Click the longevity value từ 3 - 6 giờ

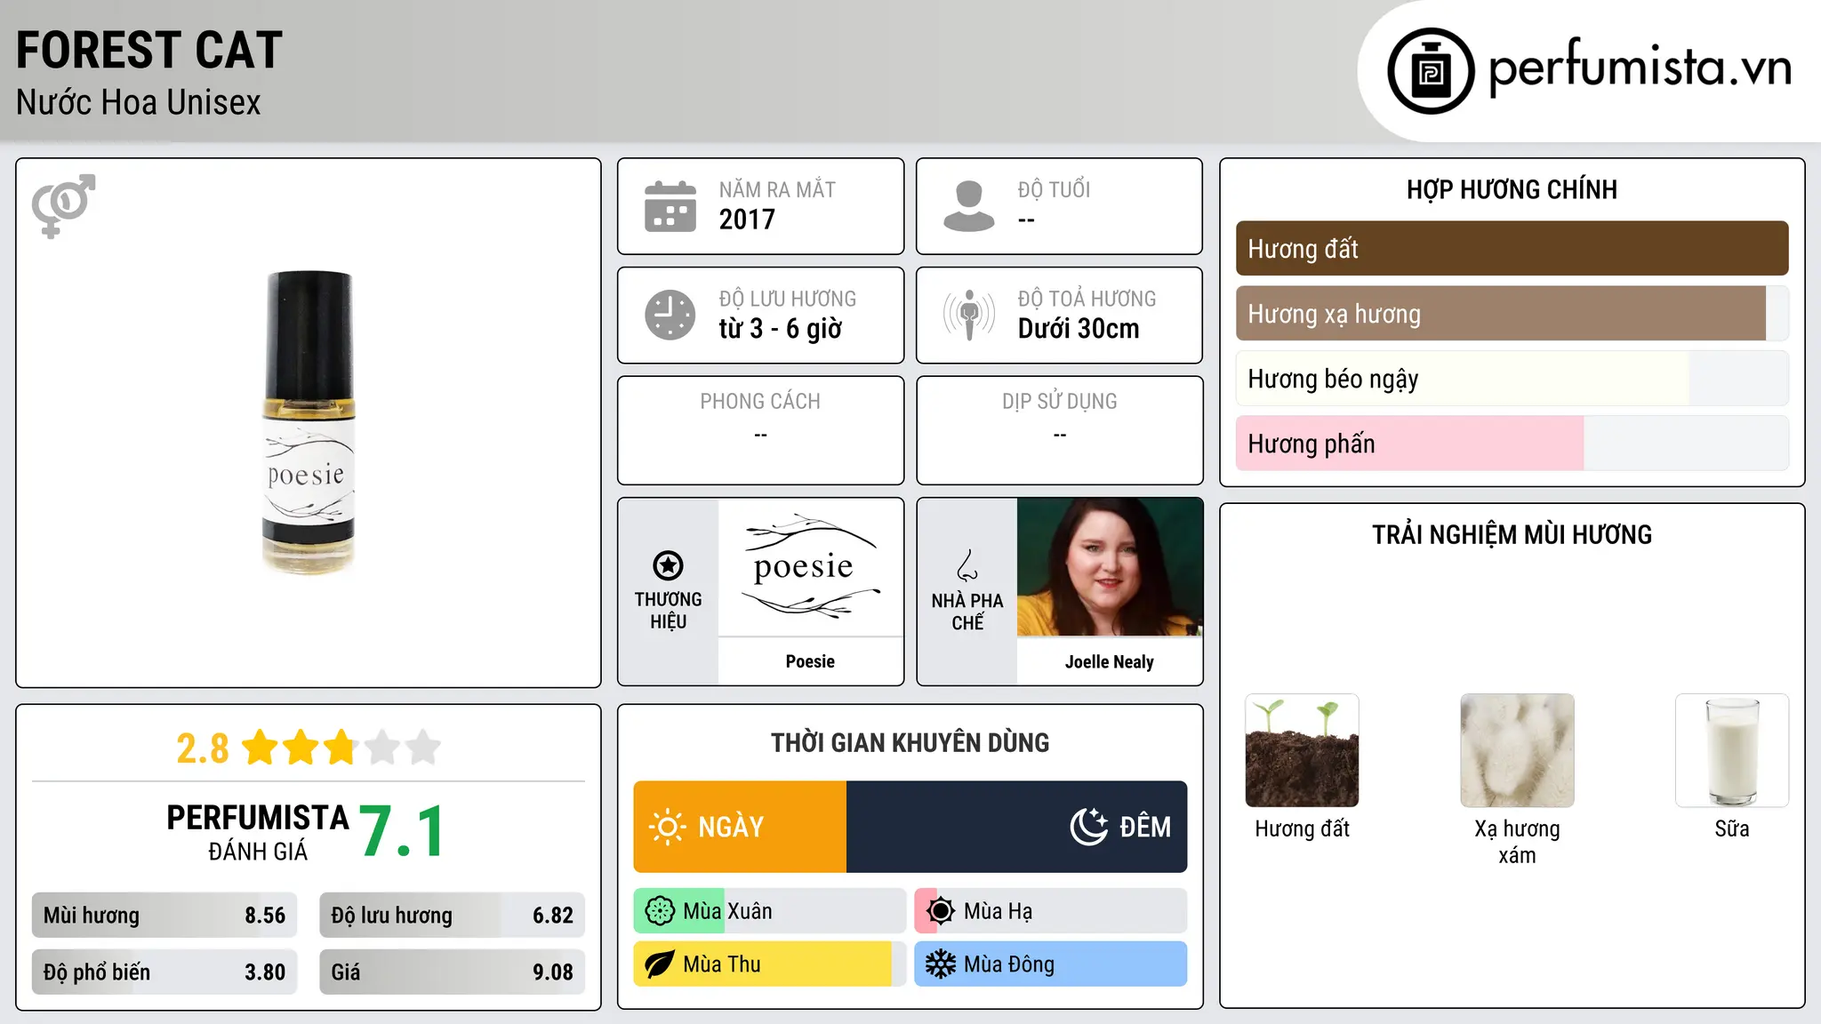[x=781, y=329]
